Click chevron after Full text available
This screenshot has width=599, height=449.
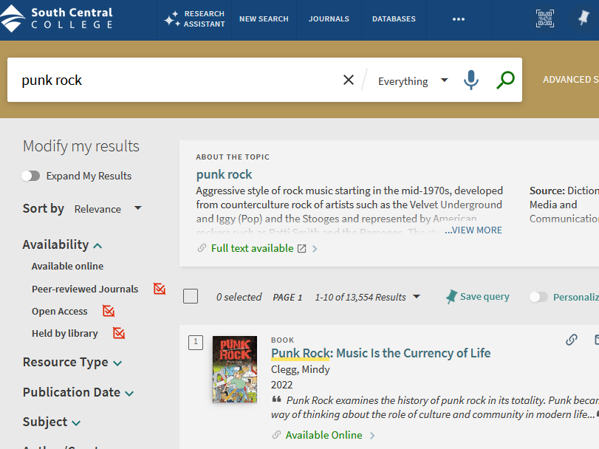point(315,249)
